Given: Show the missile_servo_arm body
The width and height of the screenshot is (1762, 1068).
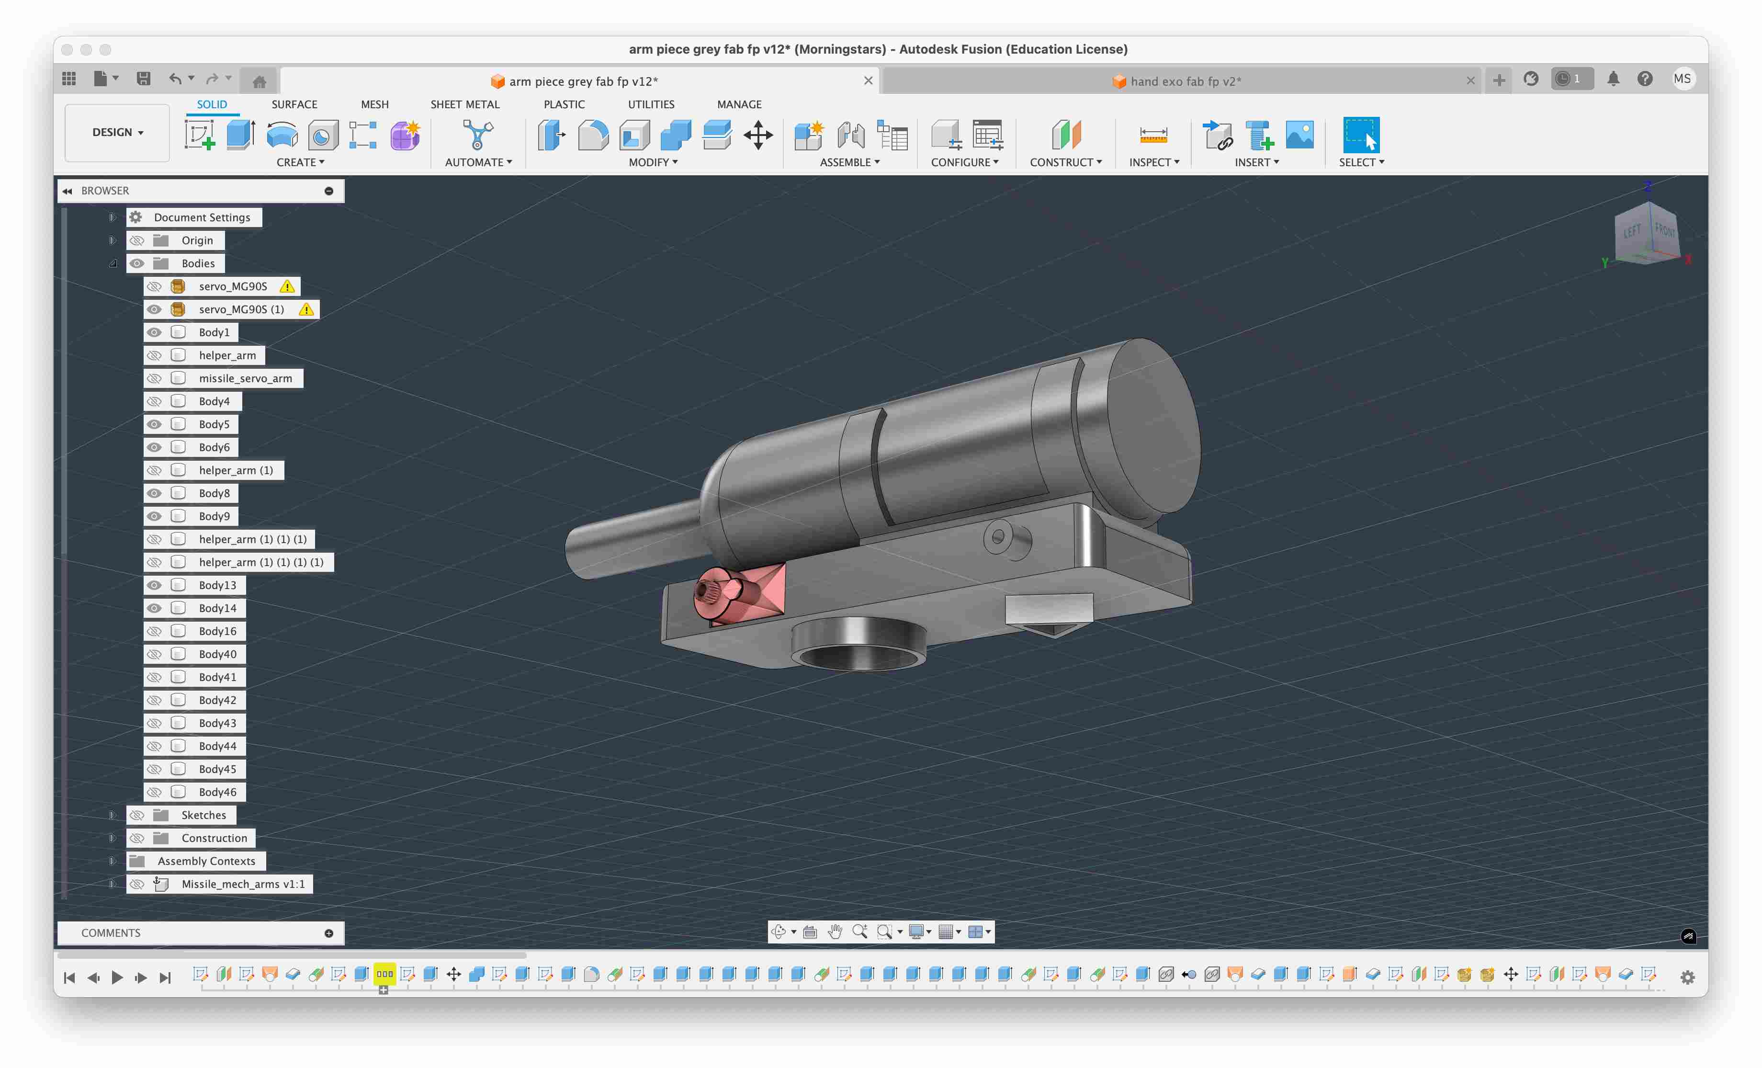Looking at the screenshot, I should (x=154, y=378).
